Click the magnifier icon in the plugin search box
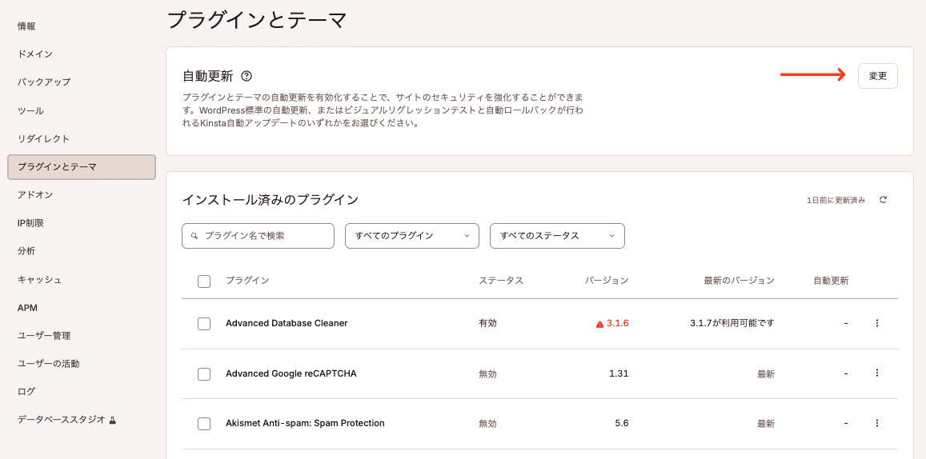This screenshot has height=459, width=926. pos(194,235)
